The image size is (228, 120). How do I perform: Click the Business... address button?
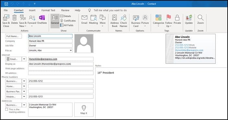point(14,105)
